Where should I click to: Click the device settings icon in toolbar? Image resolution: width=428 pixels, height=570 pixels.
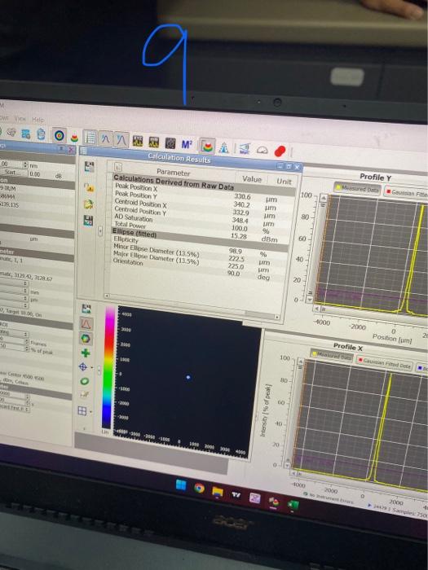tap(11, 132)
